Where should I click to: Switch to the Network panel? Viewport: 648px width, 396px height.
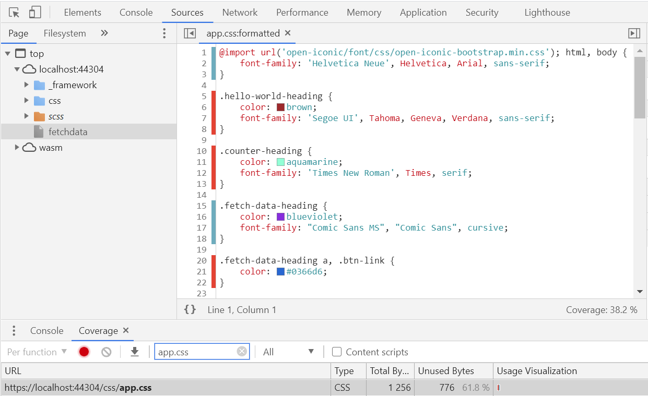240,12
